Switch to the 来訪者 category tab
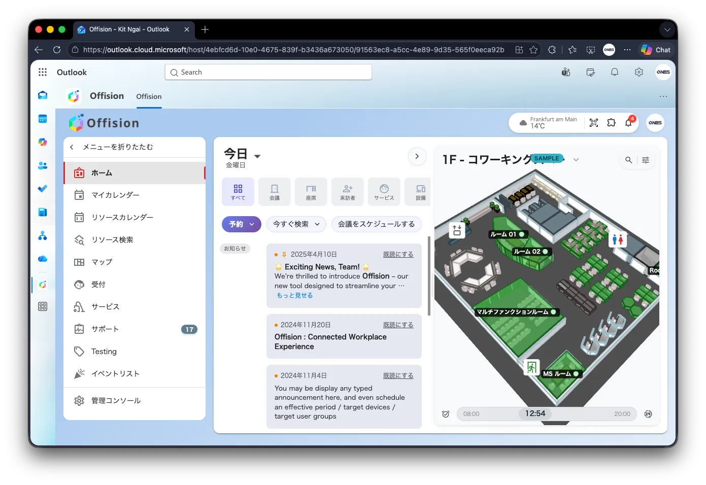The width and height of the screenshot is (706, 485). pyautogui.click(x=348, y=192)
